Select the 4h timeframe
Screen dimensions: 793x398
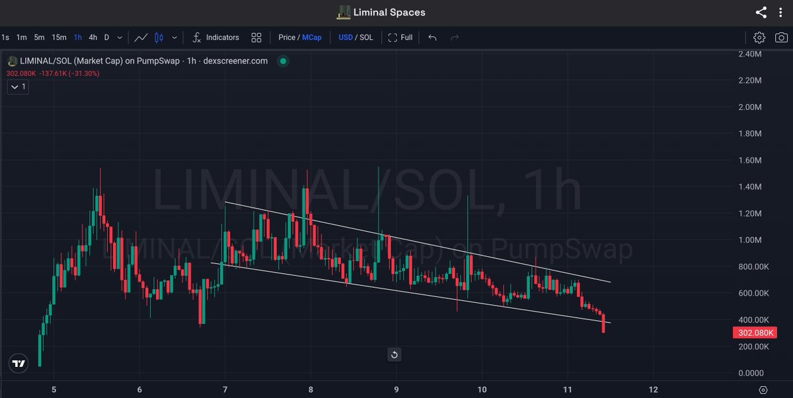93,38
